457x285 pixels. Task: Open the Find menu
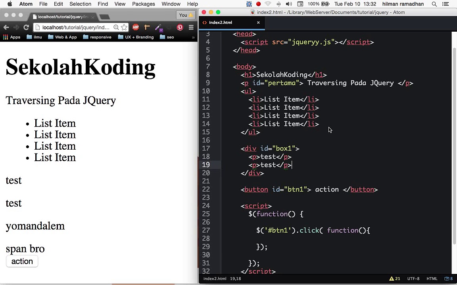coord(103,4)
